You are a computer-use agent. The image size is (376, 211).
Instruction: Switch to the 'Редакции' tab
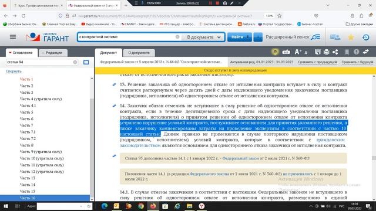pyautogui.click(x=53, y=53)
